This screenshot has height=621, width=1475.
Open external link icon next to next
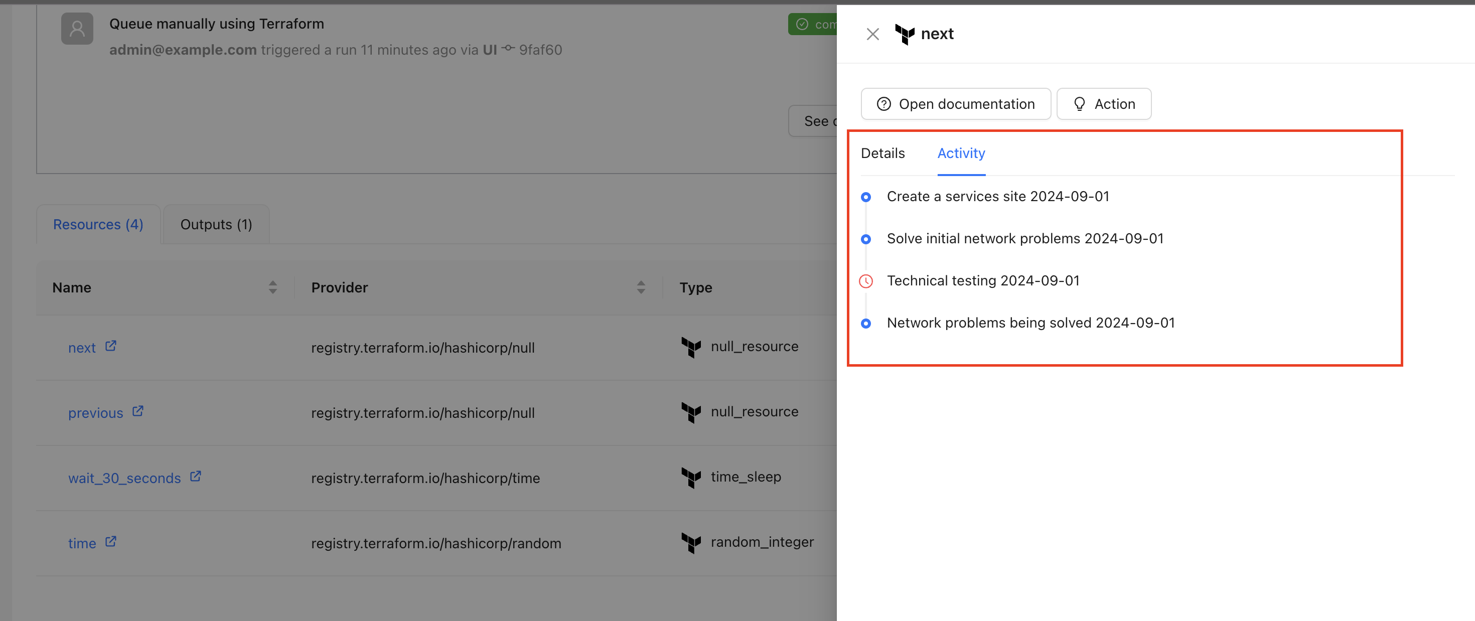(x=110, y=346)
